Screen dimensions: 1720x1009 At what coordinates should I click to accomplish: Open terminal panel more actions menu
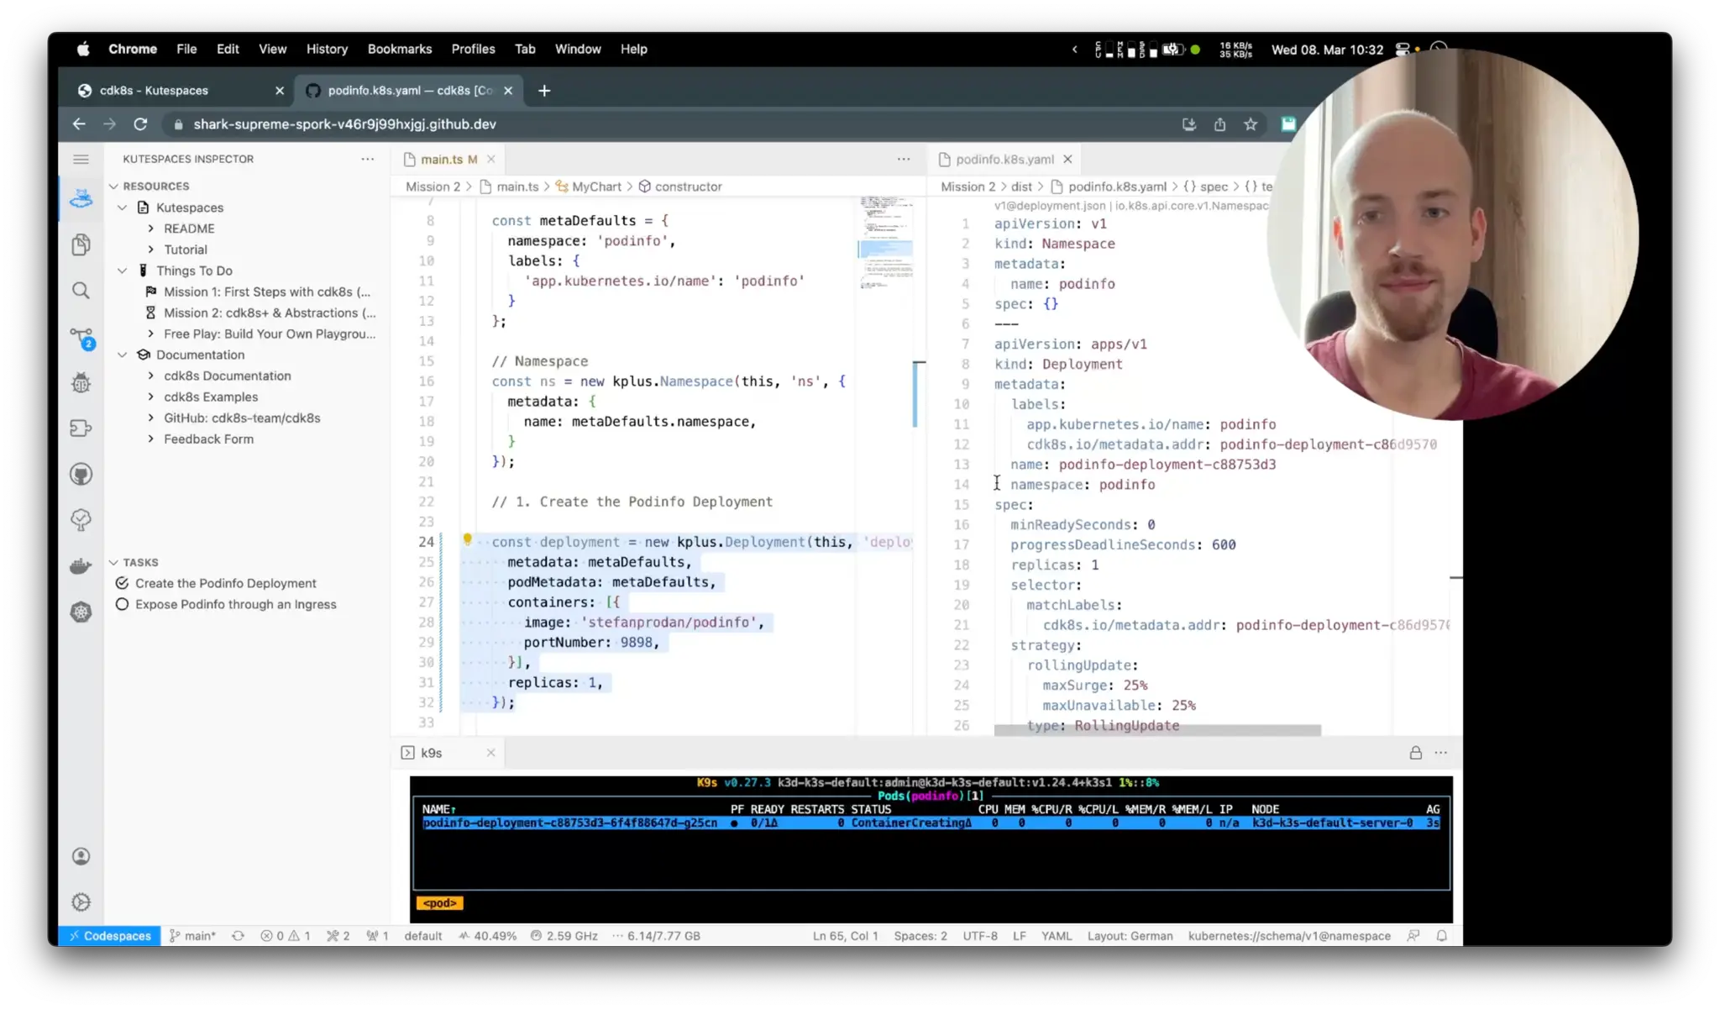1441,753
